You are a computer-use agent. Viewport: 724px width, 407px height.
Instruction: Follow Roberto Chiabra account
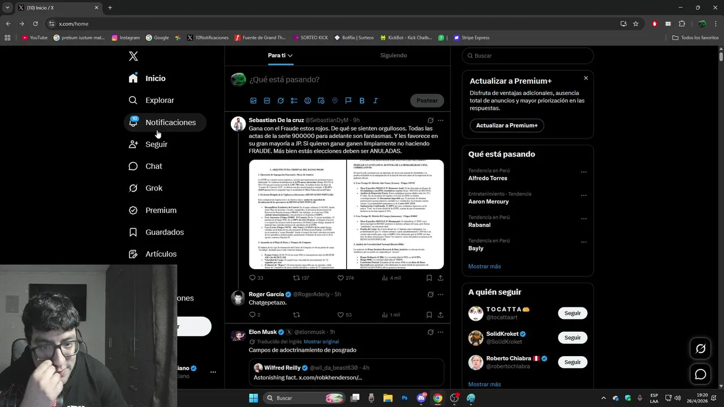coord(572,362)
